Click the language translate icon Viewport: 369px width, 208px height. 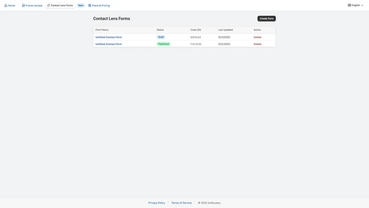coord(349,5)
